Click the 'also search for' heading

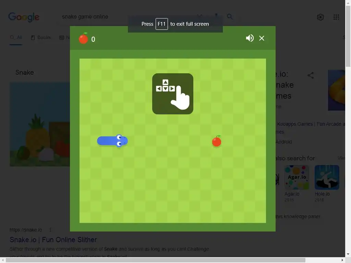point(295,158)
